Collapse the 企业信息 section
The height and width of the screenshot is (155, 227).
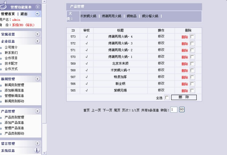[38, 41]
